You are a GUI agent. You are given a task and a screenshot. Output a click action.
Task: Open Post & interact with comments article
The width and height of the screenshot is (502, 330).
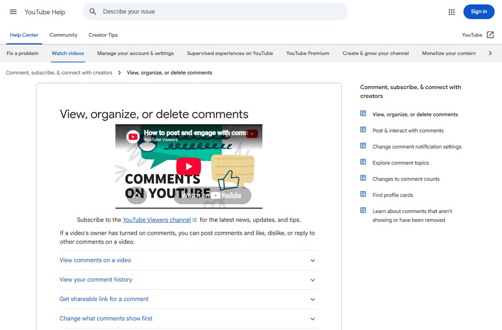click(x=408, y=131)
